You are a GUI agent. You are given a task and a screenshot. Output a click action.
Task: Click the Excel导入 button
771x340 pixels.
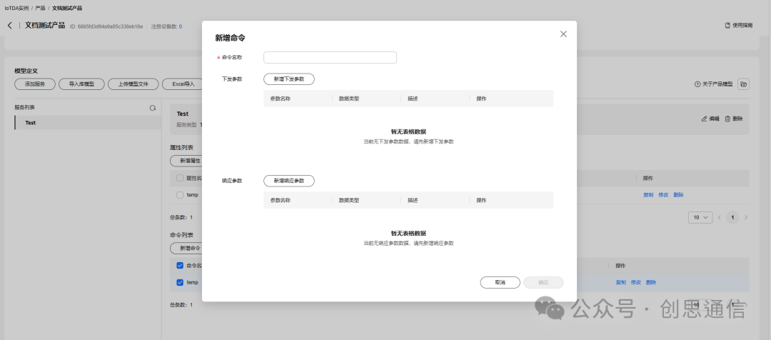click(x=183, y=84)
